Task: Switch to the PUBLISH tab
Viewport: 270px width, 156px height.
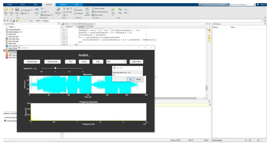Action: pos(63,5)
